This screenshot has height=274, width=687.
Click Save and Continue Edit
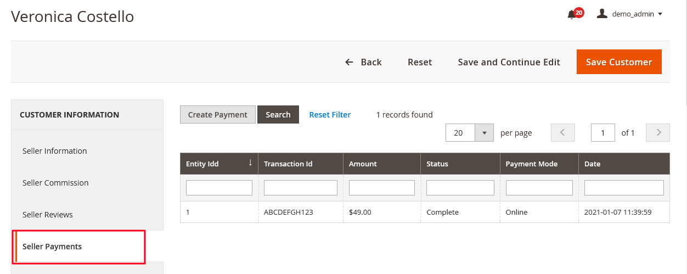point(509,62)
